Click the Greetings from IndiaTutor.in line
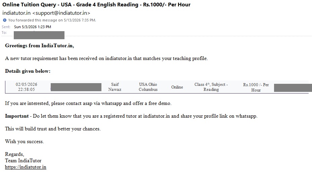Image resolution: width=312 pixels, height=175 pixels. click(40, 46)
